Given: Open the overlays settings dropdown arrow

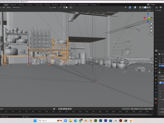Looking at the screenshot, I should coord(137,8).
